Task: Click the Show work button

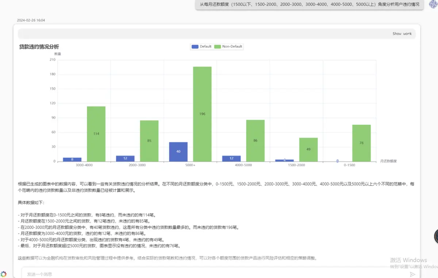Action: (x=402, y=34)
